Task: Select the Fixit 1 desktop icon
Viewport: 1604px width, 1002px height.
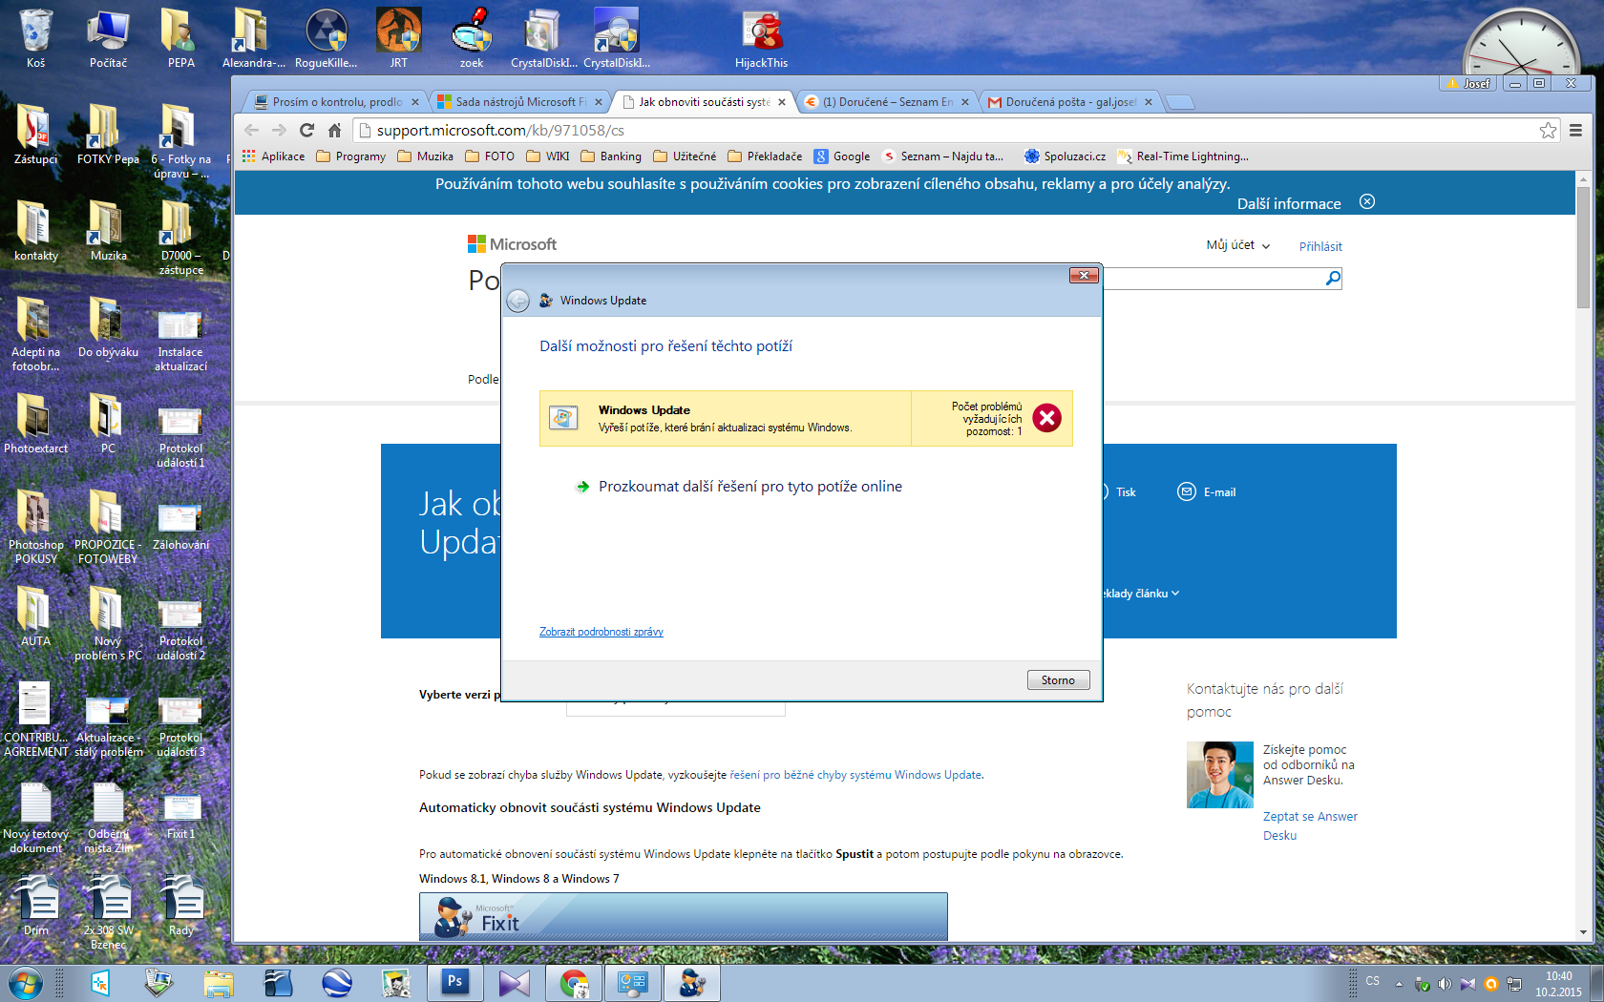Action: pos(180,816)
